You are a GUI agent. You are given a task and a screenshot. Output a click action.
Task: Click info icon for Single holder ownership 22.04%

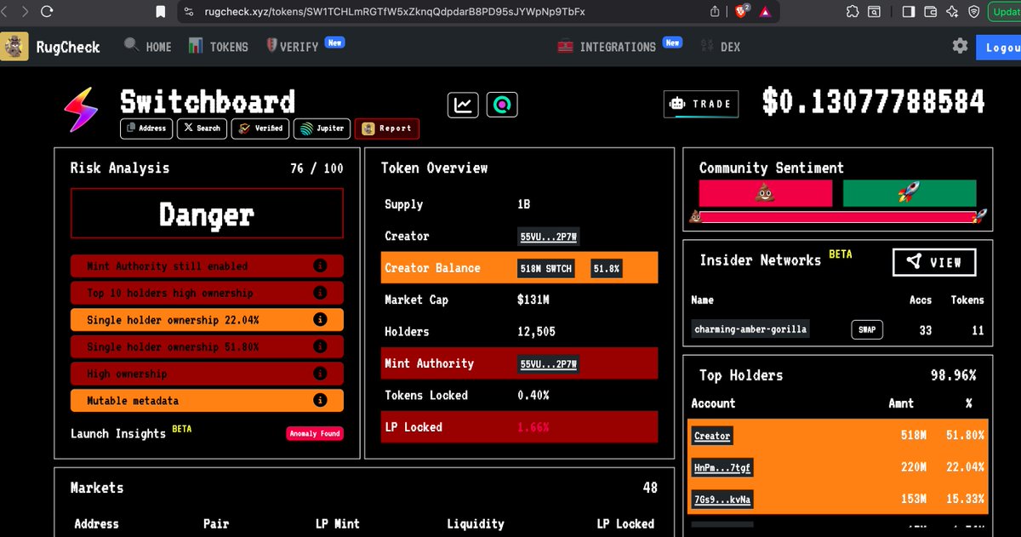(320, 320)
